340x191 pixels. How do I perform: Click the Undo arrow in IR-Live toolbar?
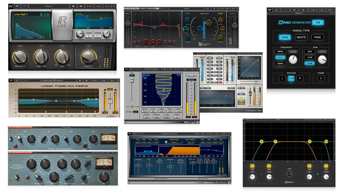[x=17, y=6]
